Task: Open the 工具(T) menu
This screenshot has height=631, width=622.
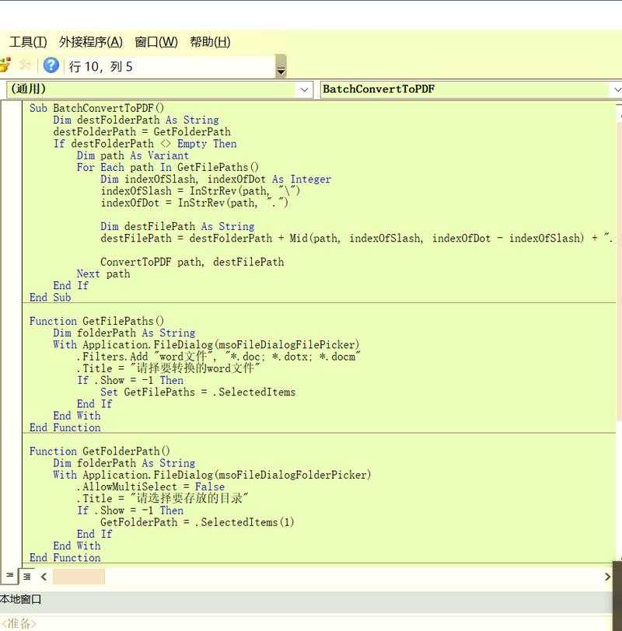Action: point(28,42)
